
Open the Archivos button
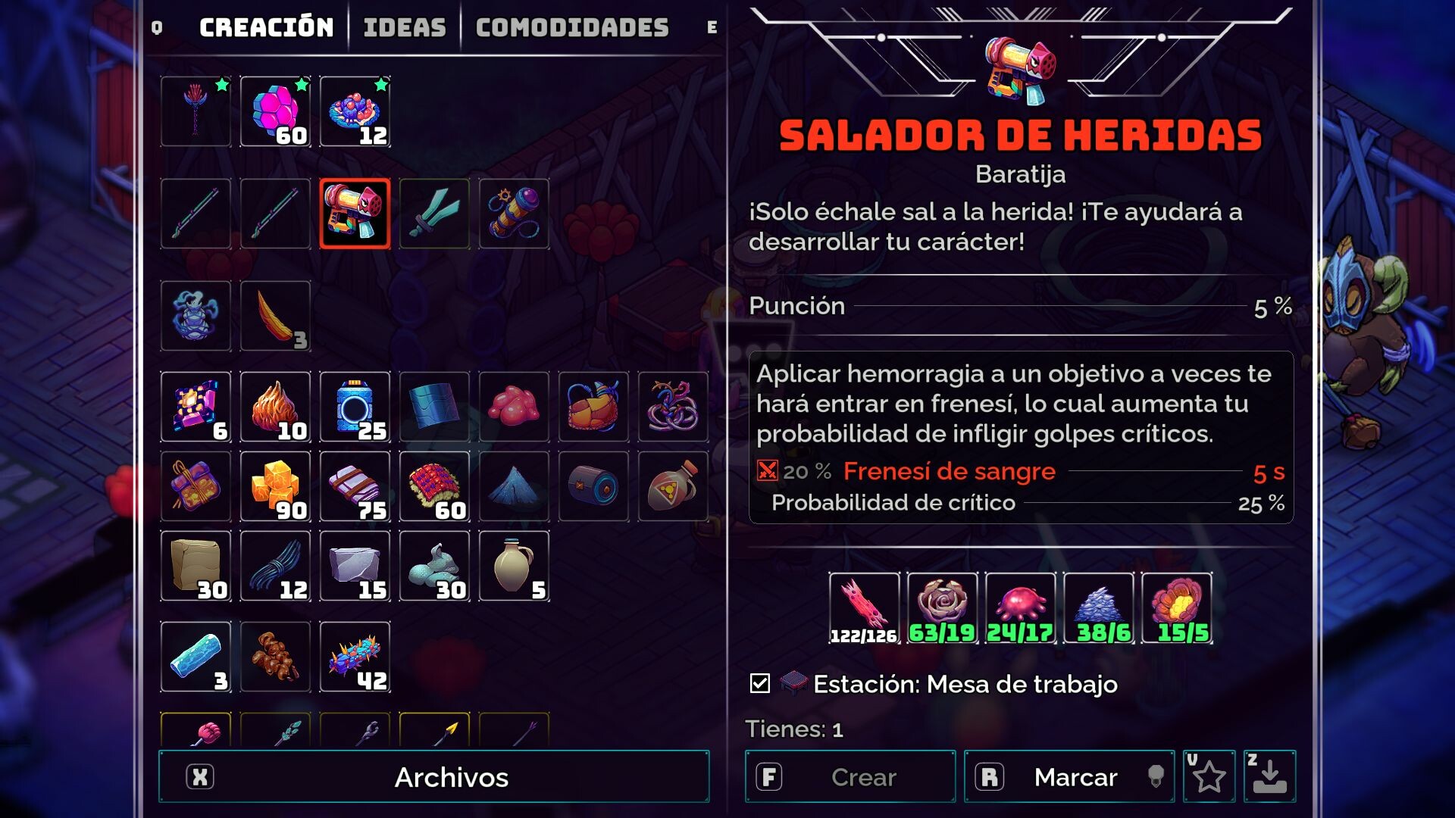(x=434, y=776)
